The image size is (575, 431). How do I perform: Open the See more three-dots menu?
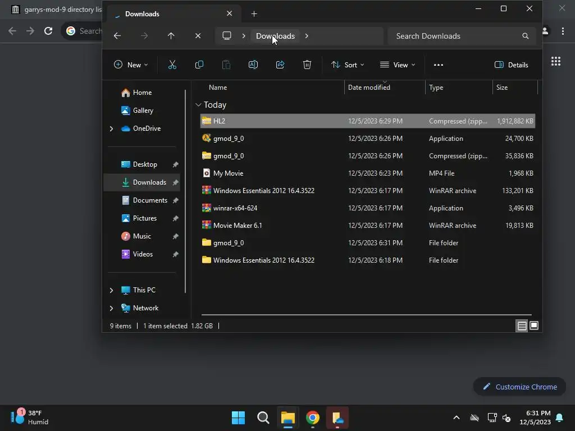tap(438, 65)
